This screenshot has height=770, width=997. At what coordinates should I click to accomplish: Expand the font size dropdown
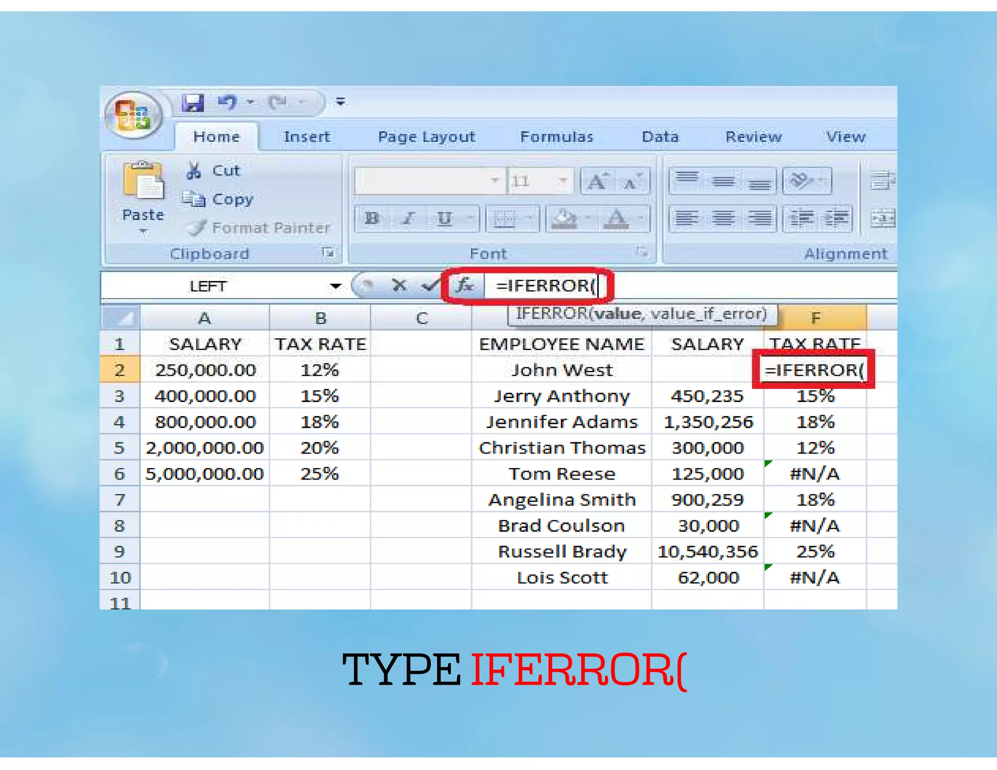coord(563,181)
